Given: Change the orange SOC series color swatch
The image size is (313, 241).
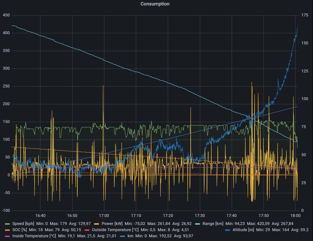Looking at the screenshot, I should coord(8,230).
